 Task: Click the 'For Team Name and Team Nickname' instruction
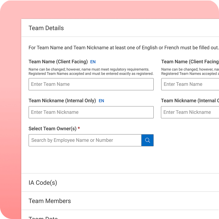point(123,48)
